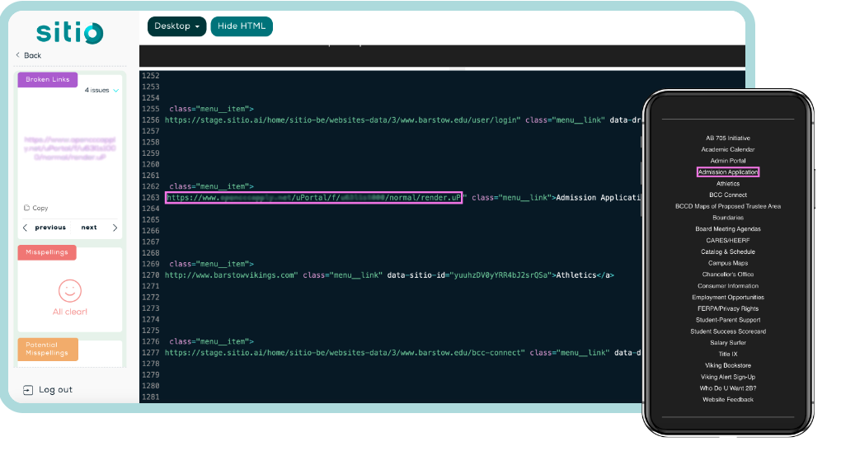
Task: Tap highlighted Admission Application in phone menu
Action: pos(728,172)
